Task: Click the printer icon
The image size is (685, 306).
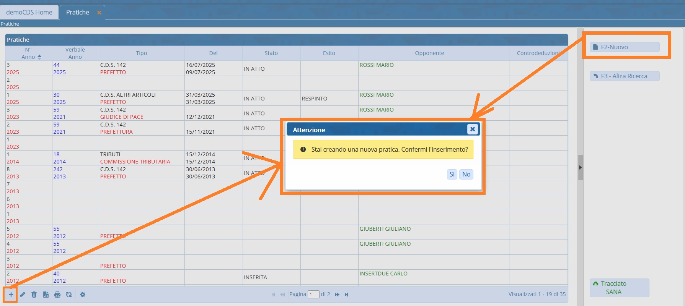Action: [57, 295]
